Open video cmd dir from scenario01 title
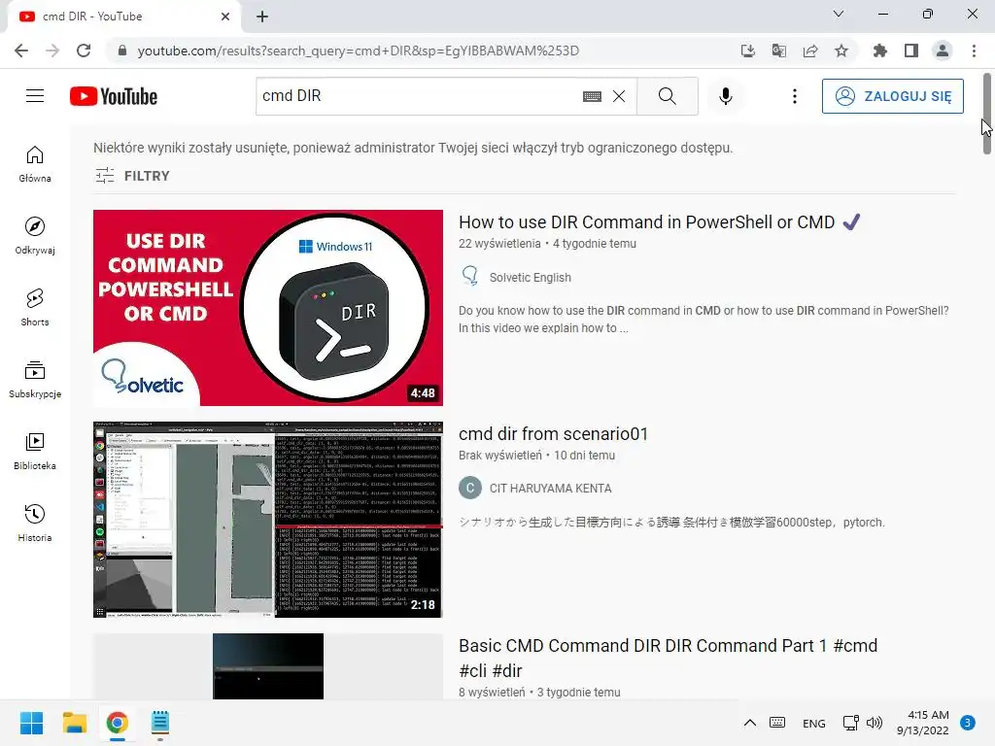This screenshot has height=746, width=995. [x=553, y=434]
